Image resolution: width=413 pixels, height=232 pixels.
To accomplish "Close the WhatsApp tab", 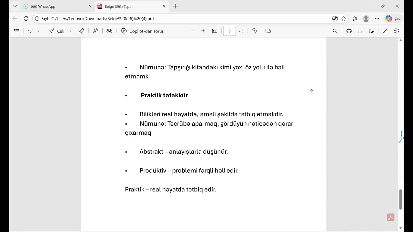I will (x=90, y=6).
